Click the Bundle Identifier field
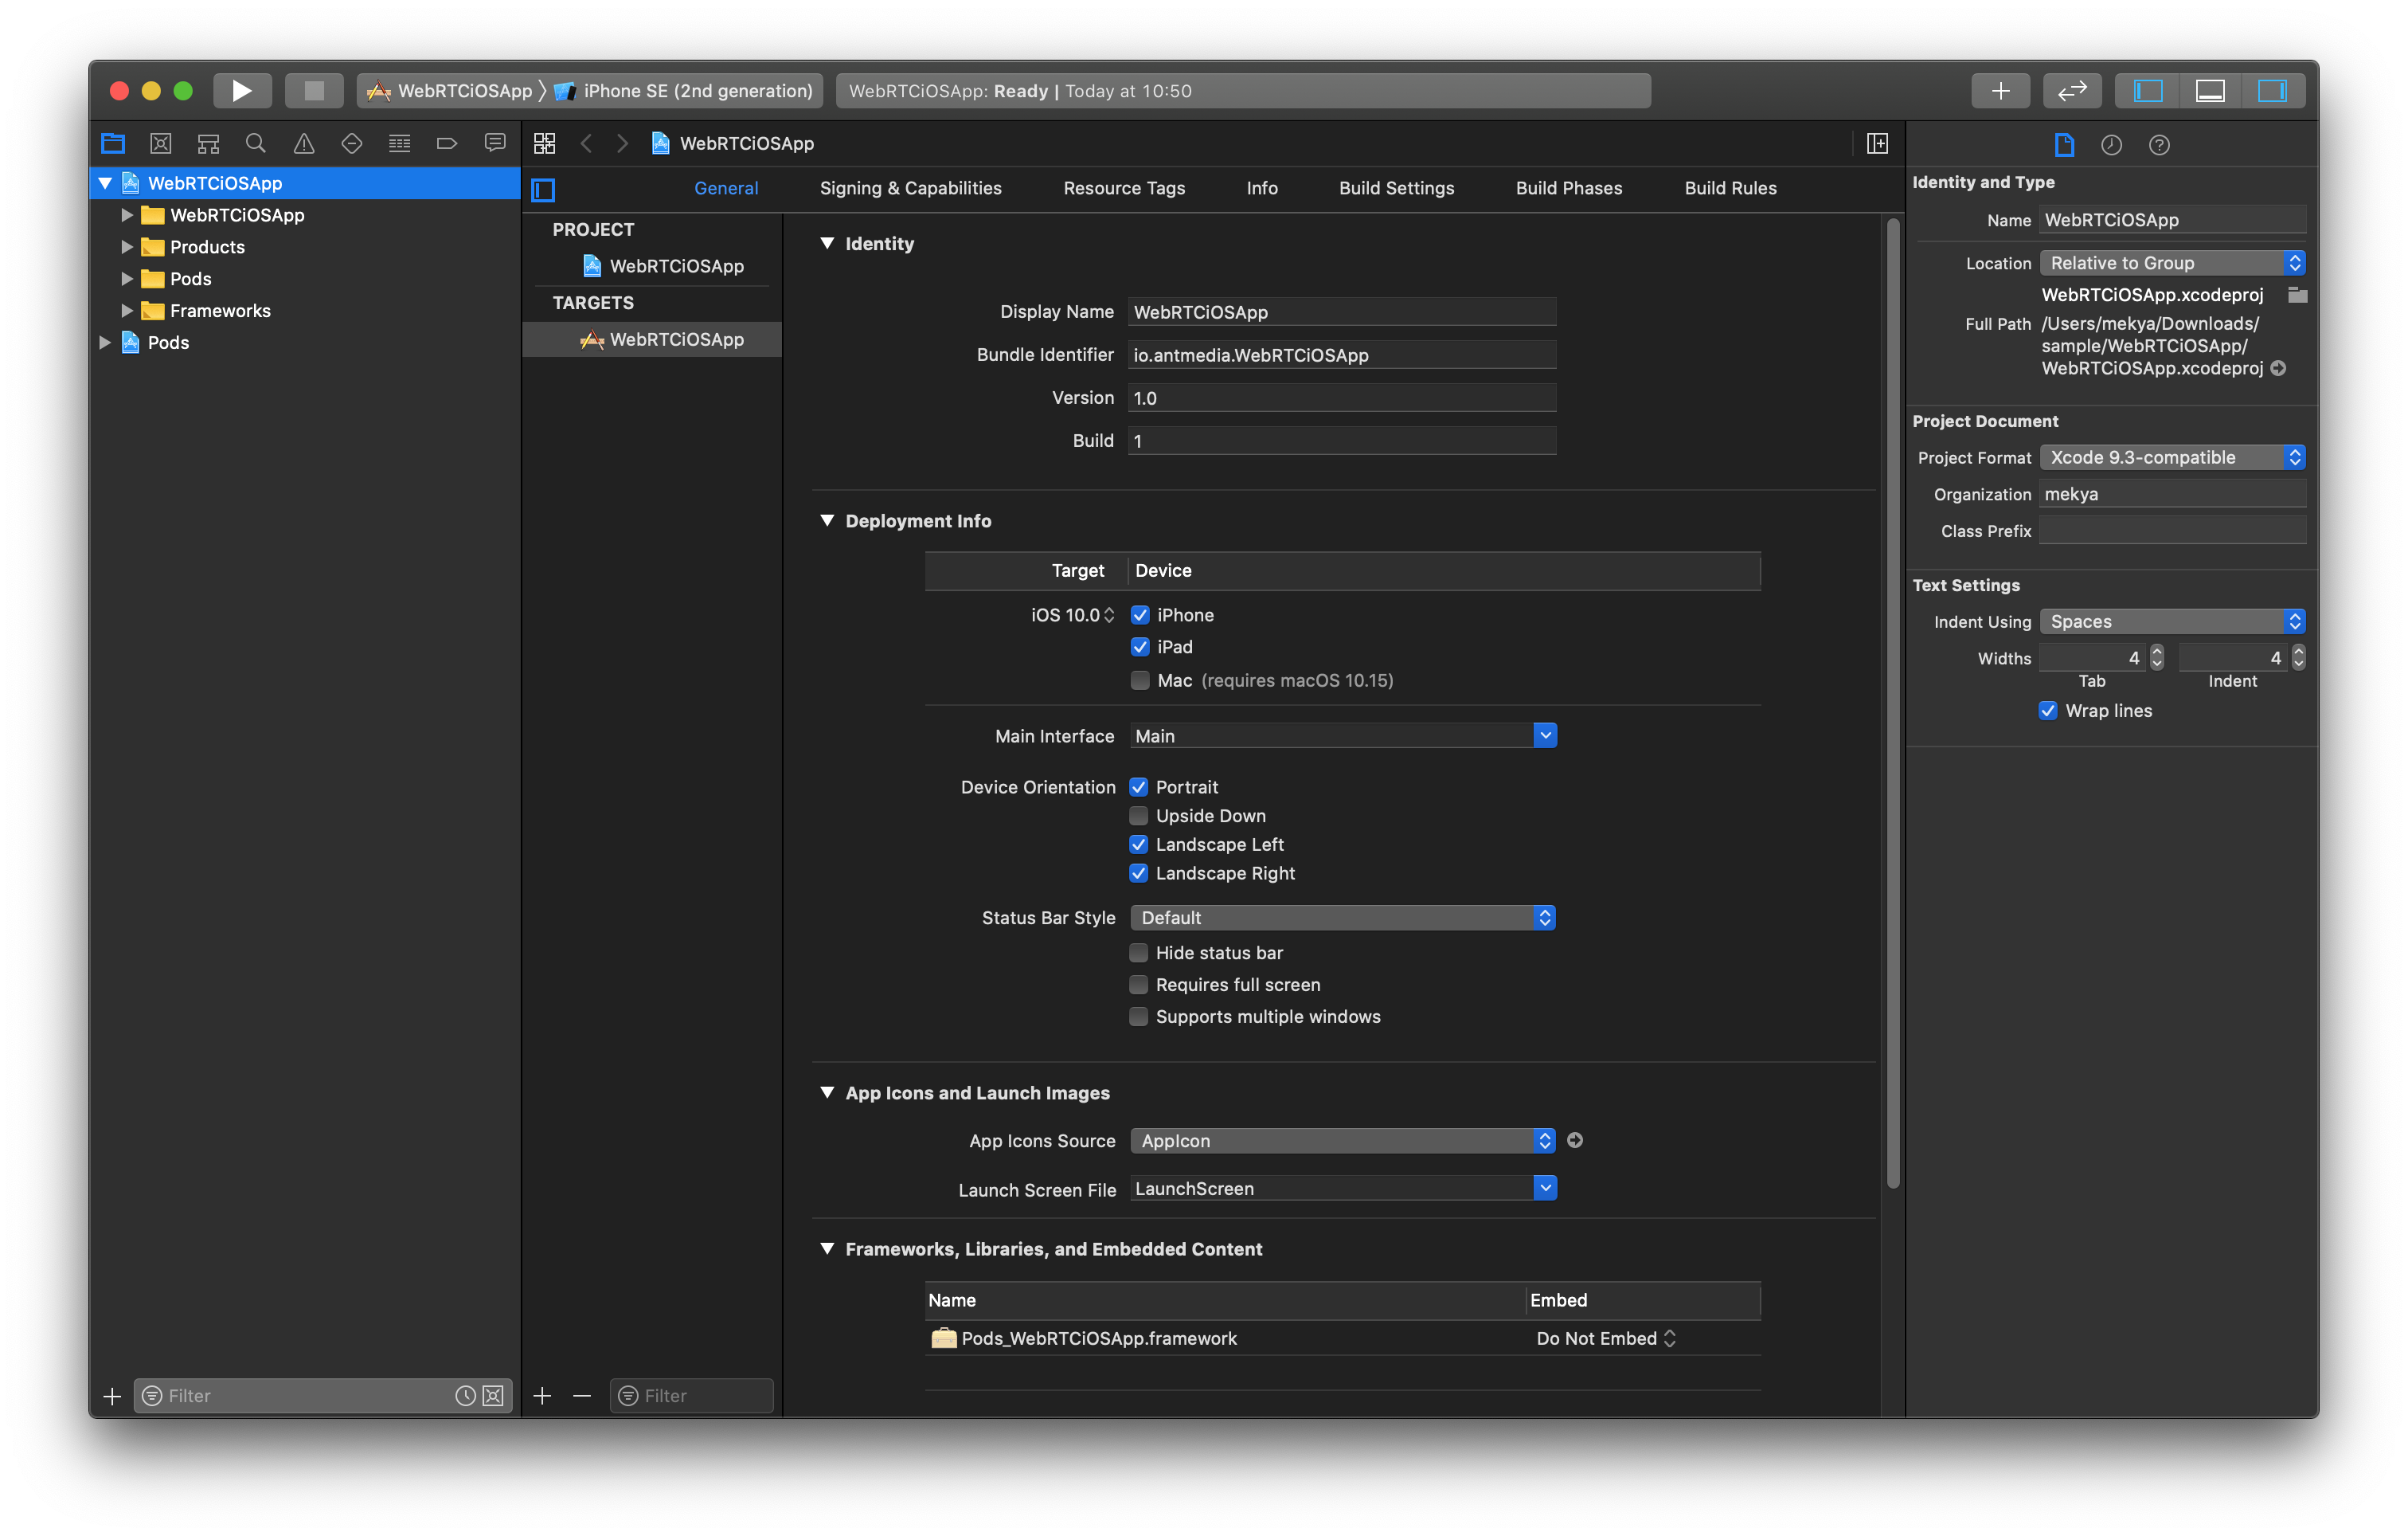This screenshot has height=1536, width=2408. pyautogui.click(x=1342, y=355)
